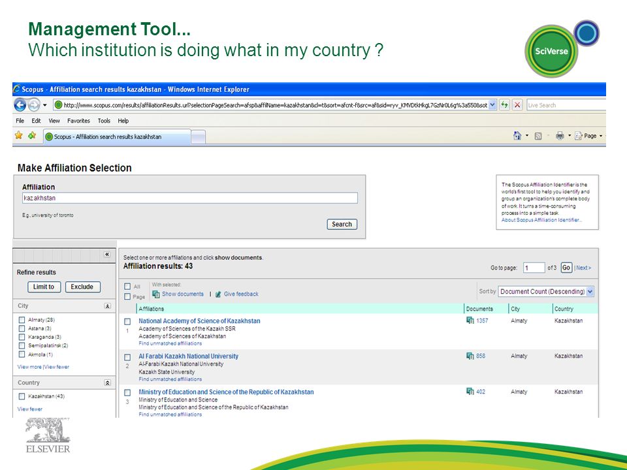
Task: Click the Print toolbar icon
Action: click(560, 136)
